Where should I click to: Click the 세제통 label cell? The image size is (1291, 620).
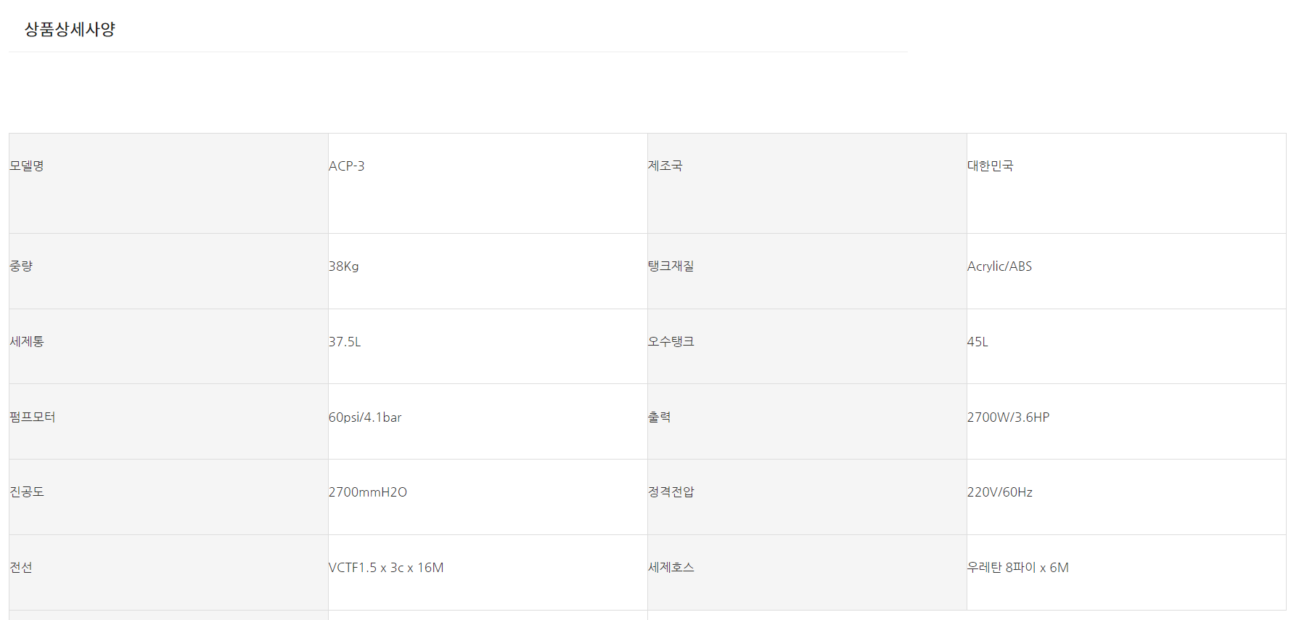click(27, 341)
